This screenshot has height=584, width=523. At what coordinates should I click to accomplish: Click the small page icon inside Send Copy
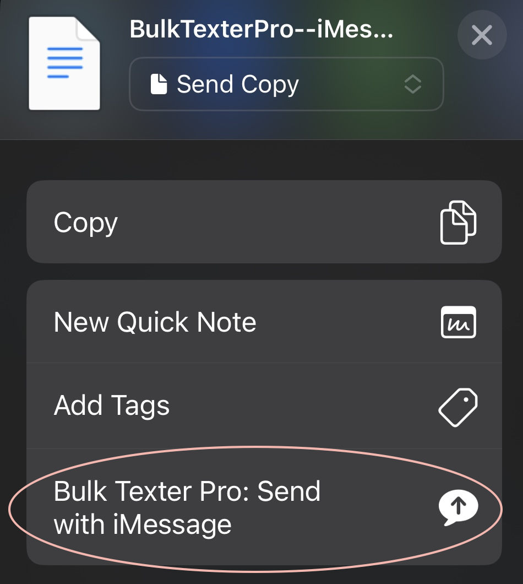pyautogui.click(x=159, y=84)
